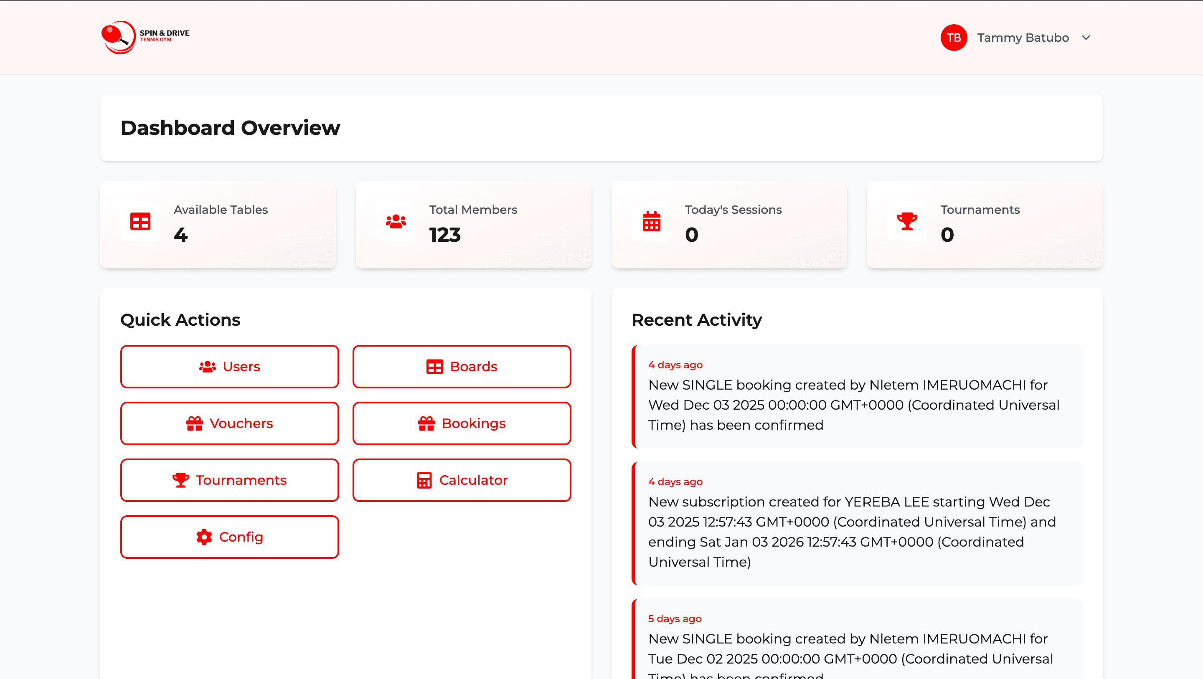Open the Config settings button
The width and height of the screenshot is (1203, 679).
click(229, 537)
